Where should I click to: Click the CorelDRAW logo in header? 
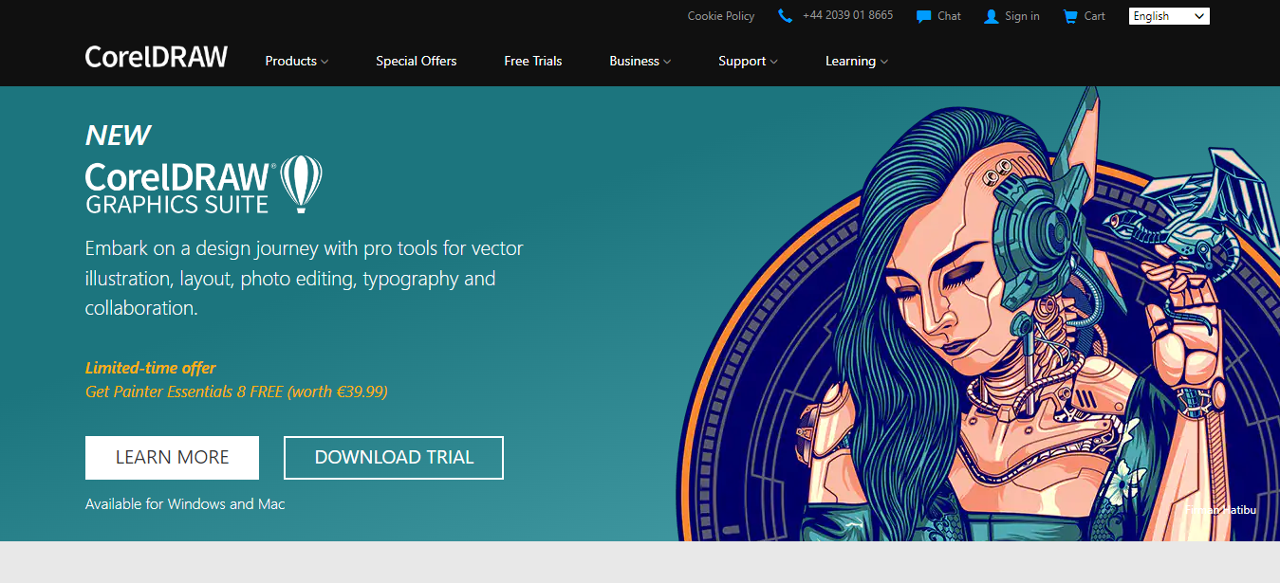[157, 57]
